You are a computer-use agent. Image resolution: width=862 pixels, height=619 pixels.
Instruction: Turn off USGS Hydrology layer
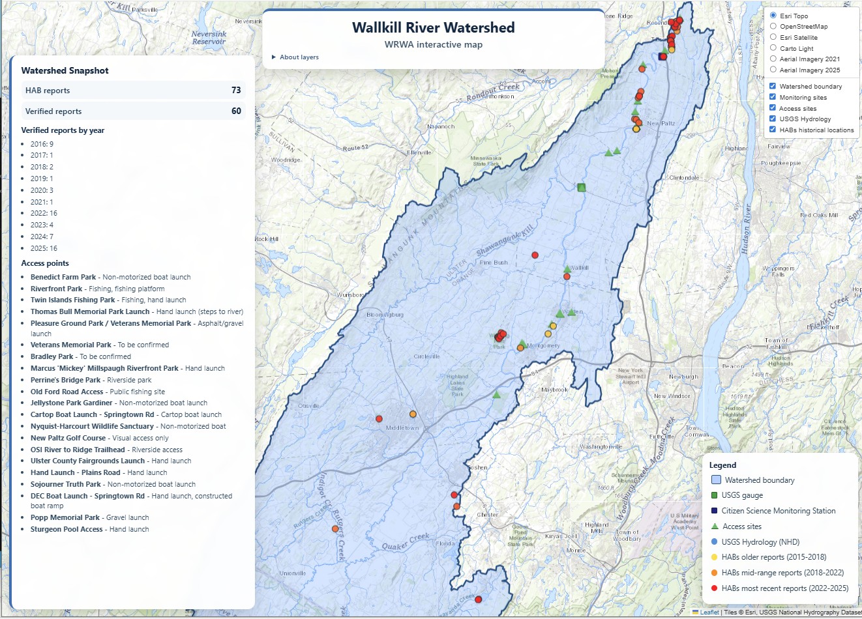773,119
